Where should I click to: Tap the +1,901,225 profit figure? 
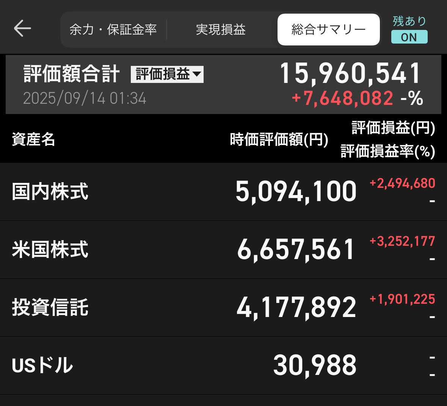point(402,300)
